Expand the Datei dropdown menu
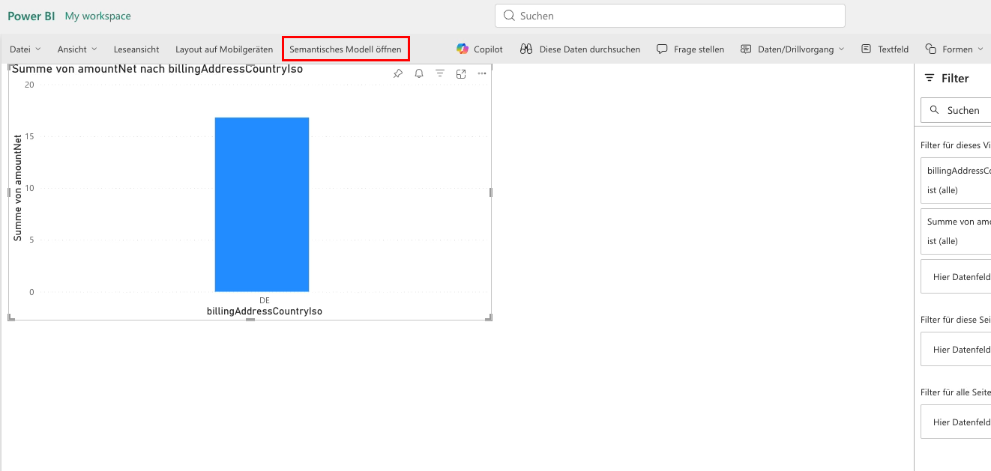 (25, 49)
